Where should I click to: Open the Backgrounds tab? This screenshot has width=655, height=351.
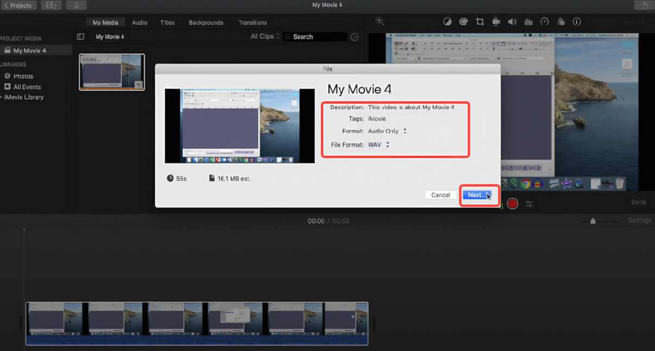[206, 23]
